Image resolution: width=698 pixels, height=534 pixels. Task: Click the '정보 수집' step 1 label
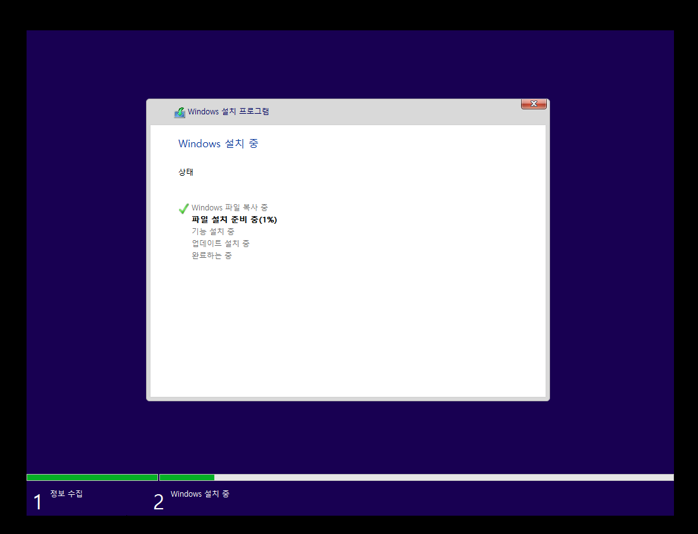(66, 494)
